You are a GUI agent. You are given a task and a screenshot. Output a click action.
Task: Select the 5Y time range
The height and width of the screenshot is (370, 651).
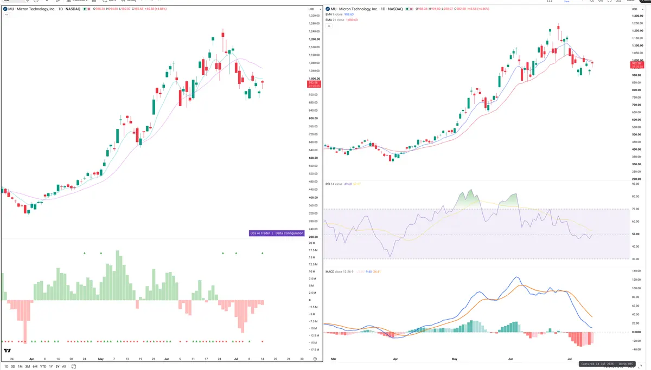click(x=58, y=366)
